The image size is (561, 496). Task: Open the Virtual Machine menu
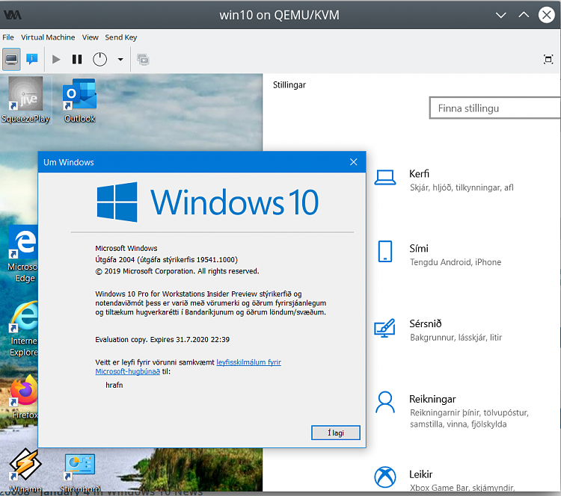click(x=48, y=37)
